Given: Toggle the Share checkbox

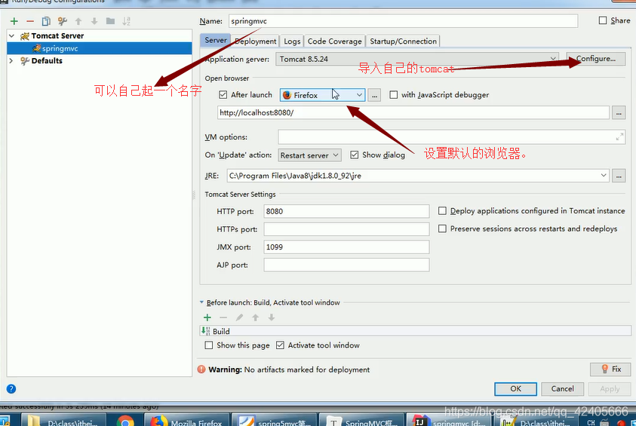Looking at the screenshot, I should pos(603,20).
